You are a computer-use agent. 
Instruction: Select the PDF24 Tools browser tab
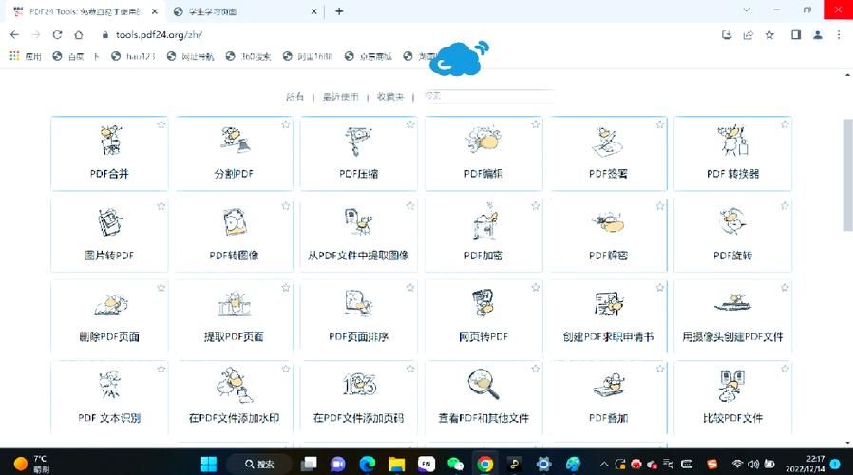[85, 11]
